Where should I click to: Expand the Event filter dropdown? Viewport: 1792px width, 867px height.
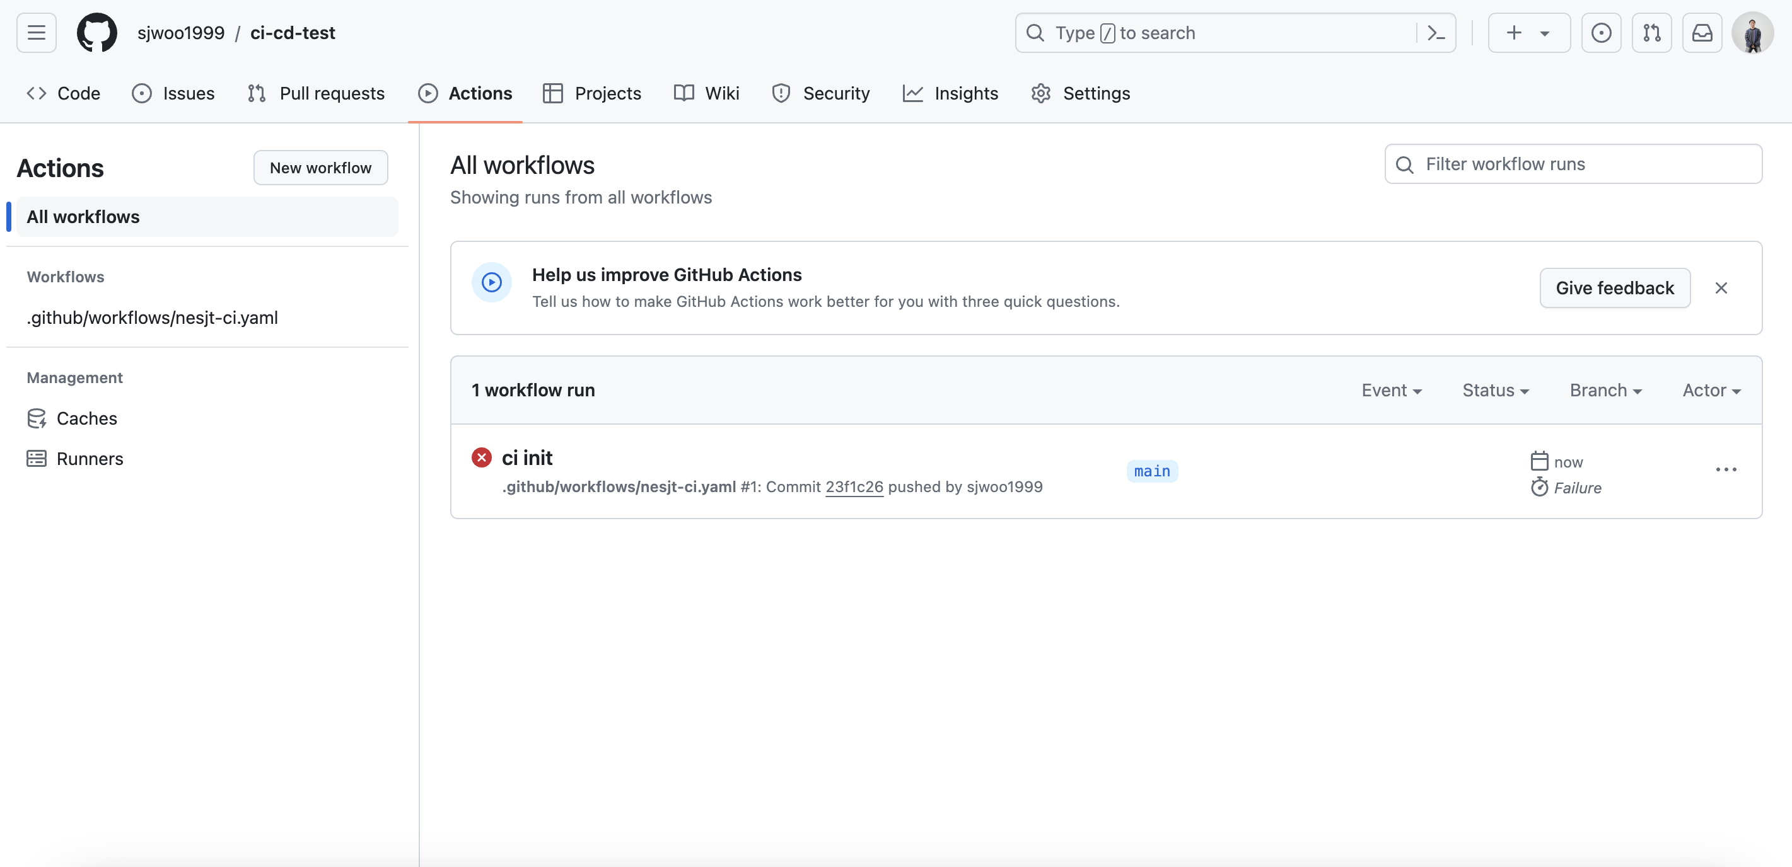tap(1392, 390)
